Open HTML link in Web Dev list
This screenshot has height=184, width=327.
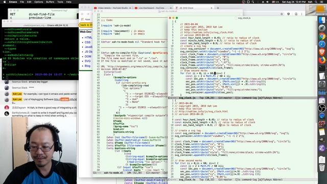88,37
